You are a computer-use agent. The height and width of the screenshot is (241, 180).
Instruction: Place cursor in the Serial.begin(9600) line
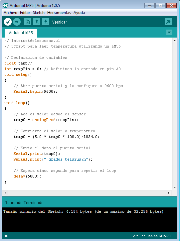pyautogui.click(x=36, y=91)
